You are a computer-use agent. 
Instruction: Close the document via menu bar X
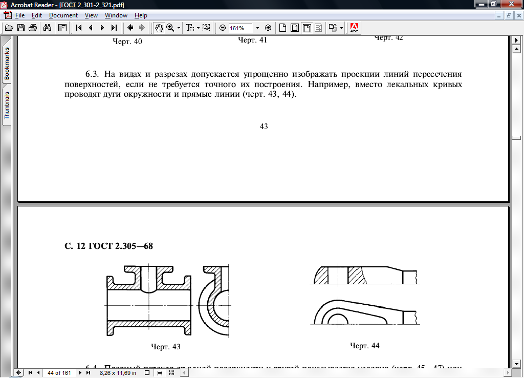(x=519, y=15)
